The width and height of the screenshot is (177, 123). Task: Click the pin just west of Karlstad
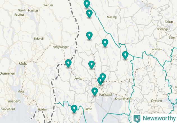pyautogui.click(x=95, y=92)
